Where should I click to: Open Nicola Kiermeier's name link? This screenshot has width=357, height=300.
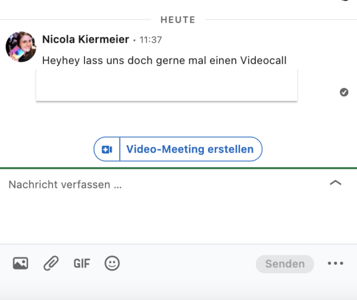click(x=85, y=39)
